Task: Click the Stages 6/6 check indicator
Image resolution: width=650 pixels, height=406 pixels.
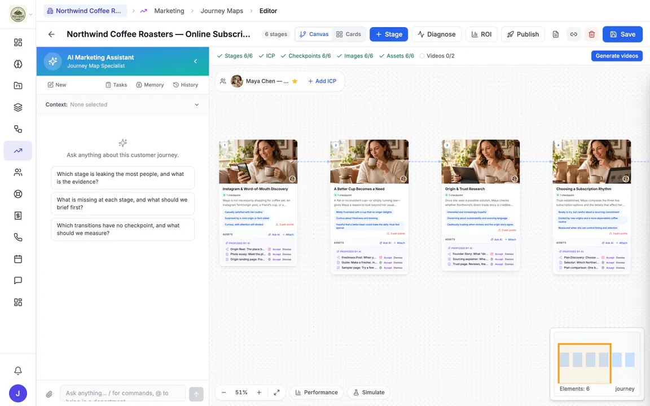Action: 235,56
